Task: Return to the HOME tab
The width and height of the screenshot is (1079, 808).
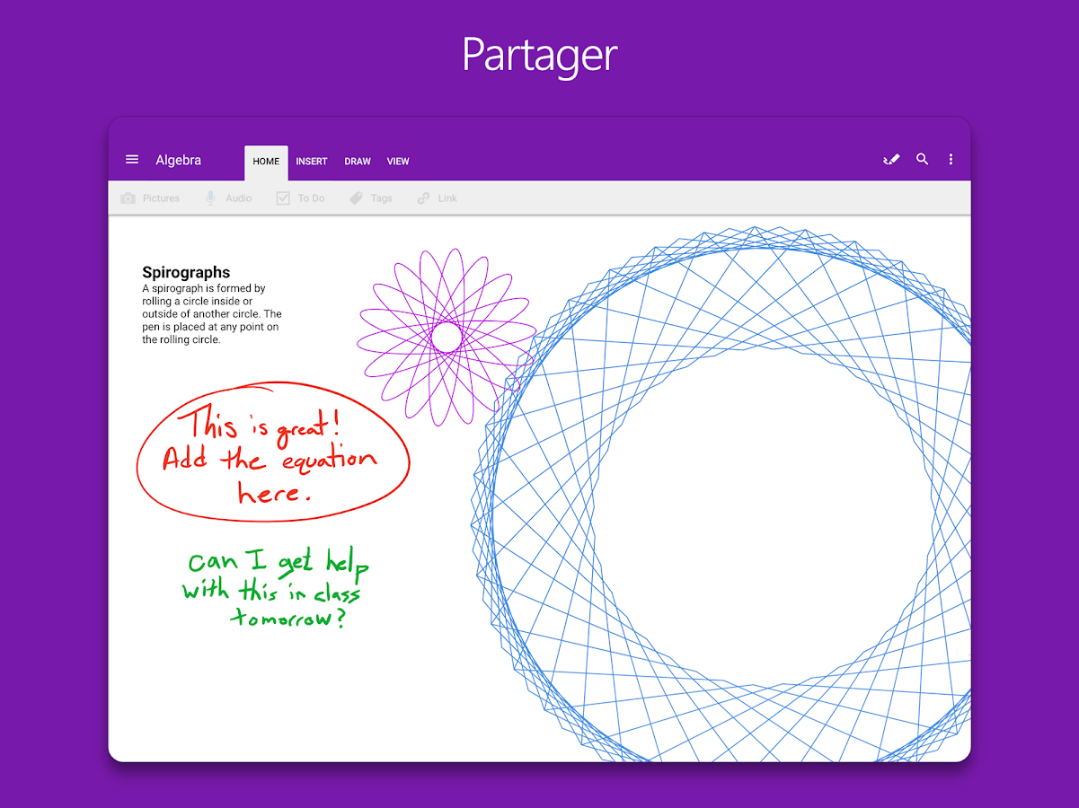Action: click(x=266, y=162)
